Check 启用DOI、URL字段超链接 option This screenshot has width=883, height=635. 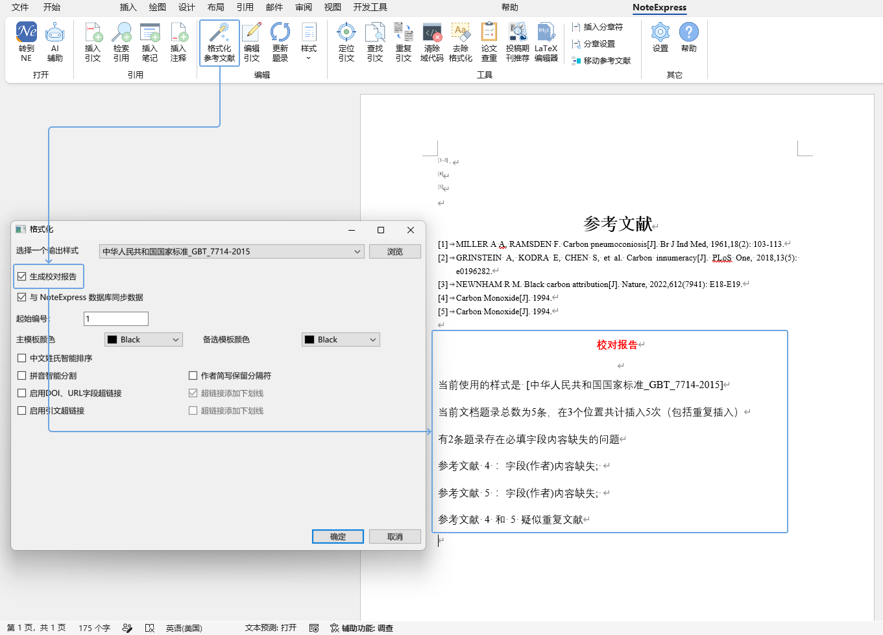22,393
